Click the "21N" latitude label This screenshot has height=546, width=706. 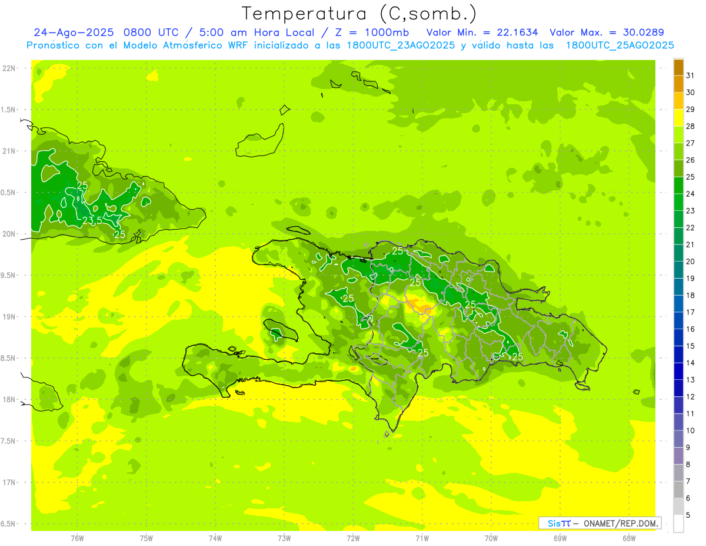9,151
